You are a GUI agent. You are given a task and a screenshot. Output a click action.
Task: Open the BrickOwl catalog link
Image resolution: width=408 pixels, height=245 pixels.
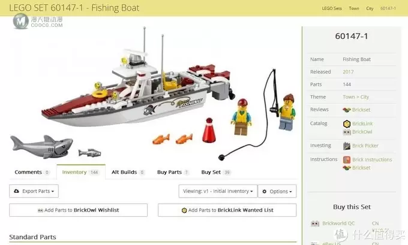coord(362,132)
